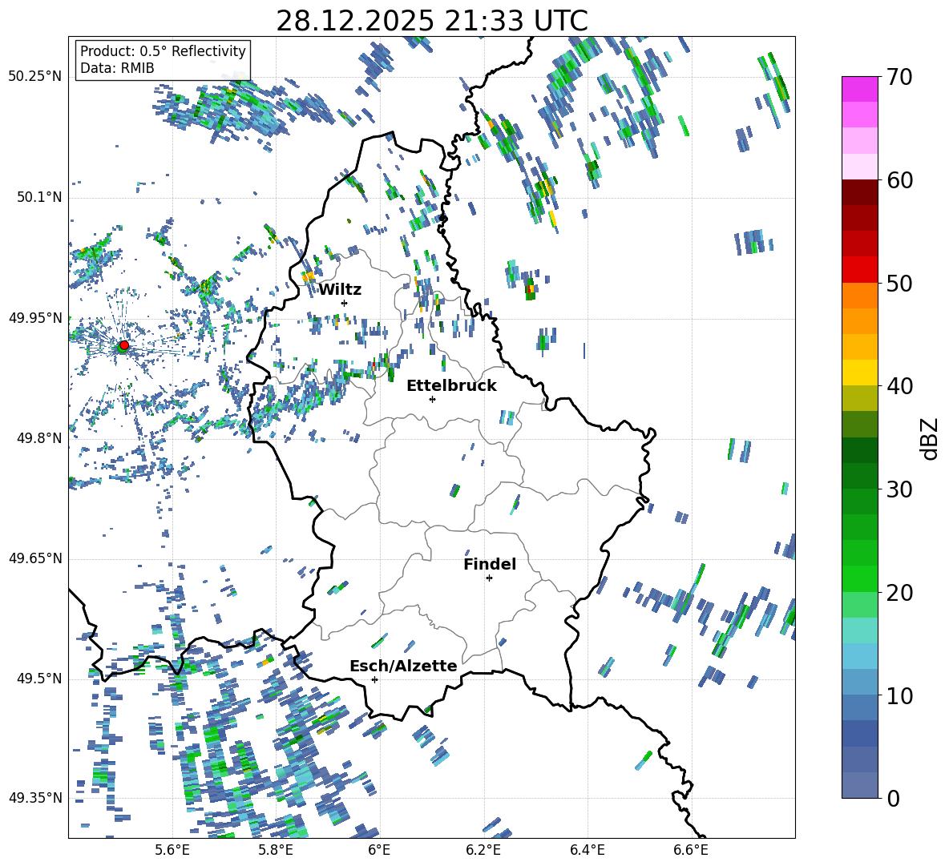
Task: Click the 0 dBZ colorbar tick label
Action: coord(893,798)
